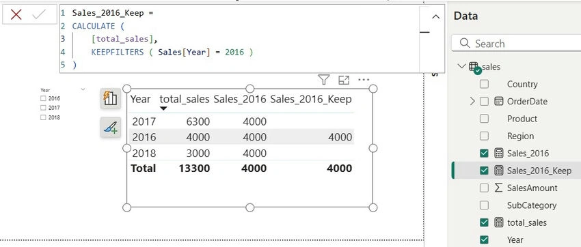Expand the OrderDate hierarchy

click(x=472, y=101)
